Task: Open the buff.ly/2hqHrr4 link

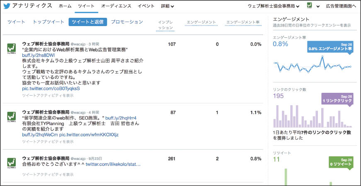Action: coord(121,118)
